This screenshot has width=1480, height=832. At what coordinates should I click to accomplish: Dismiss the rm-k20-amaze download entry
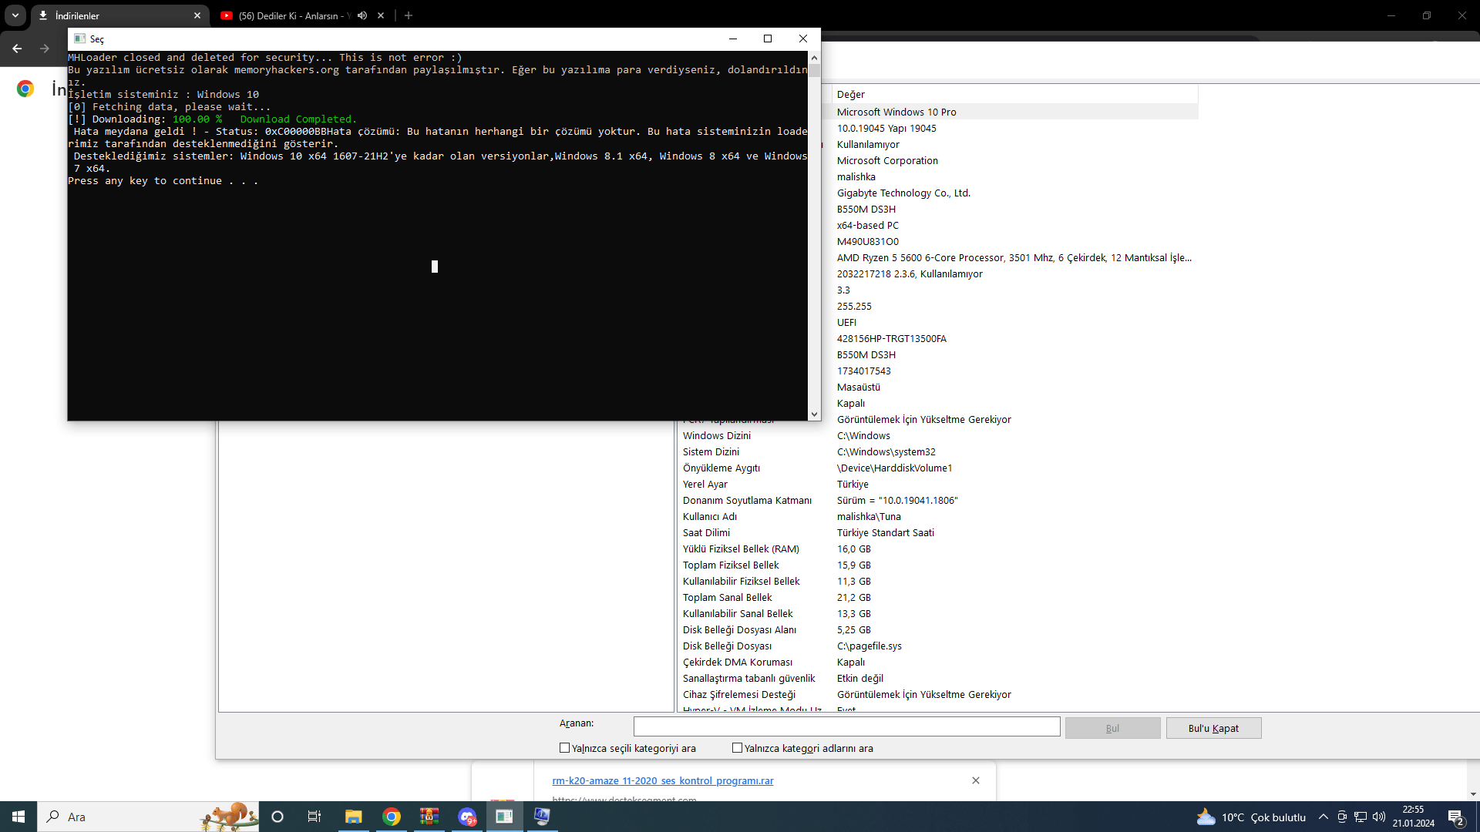(x=976, y=780)
